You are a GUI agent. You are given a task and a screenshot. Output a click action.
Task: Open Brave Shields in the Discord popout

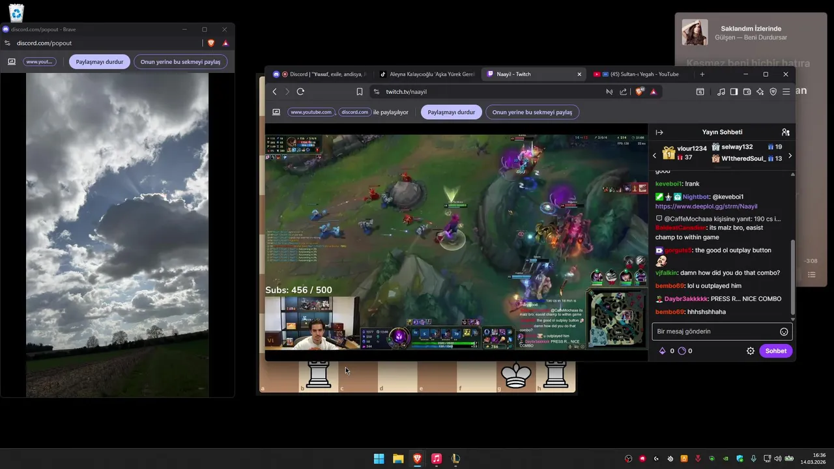point(211,43)
